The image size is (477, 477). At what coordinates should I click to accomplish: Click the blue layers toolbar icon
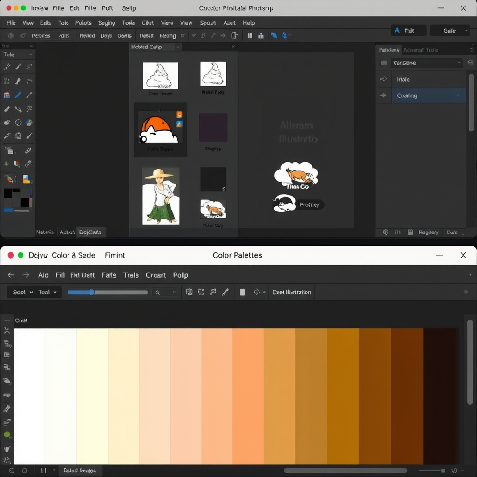click(273, 35)
